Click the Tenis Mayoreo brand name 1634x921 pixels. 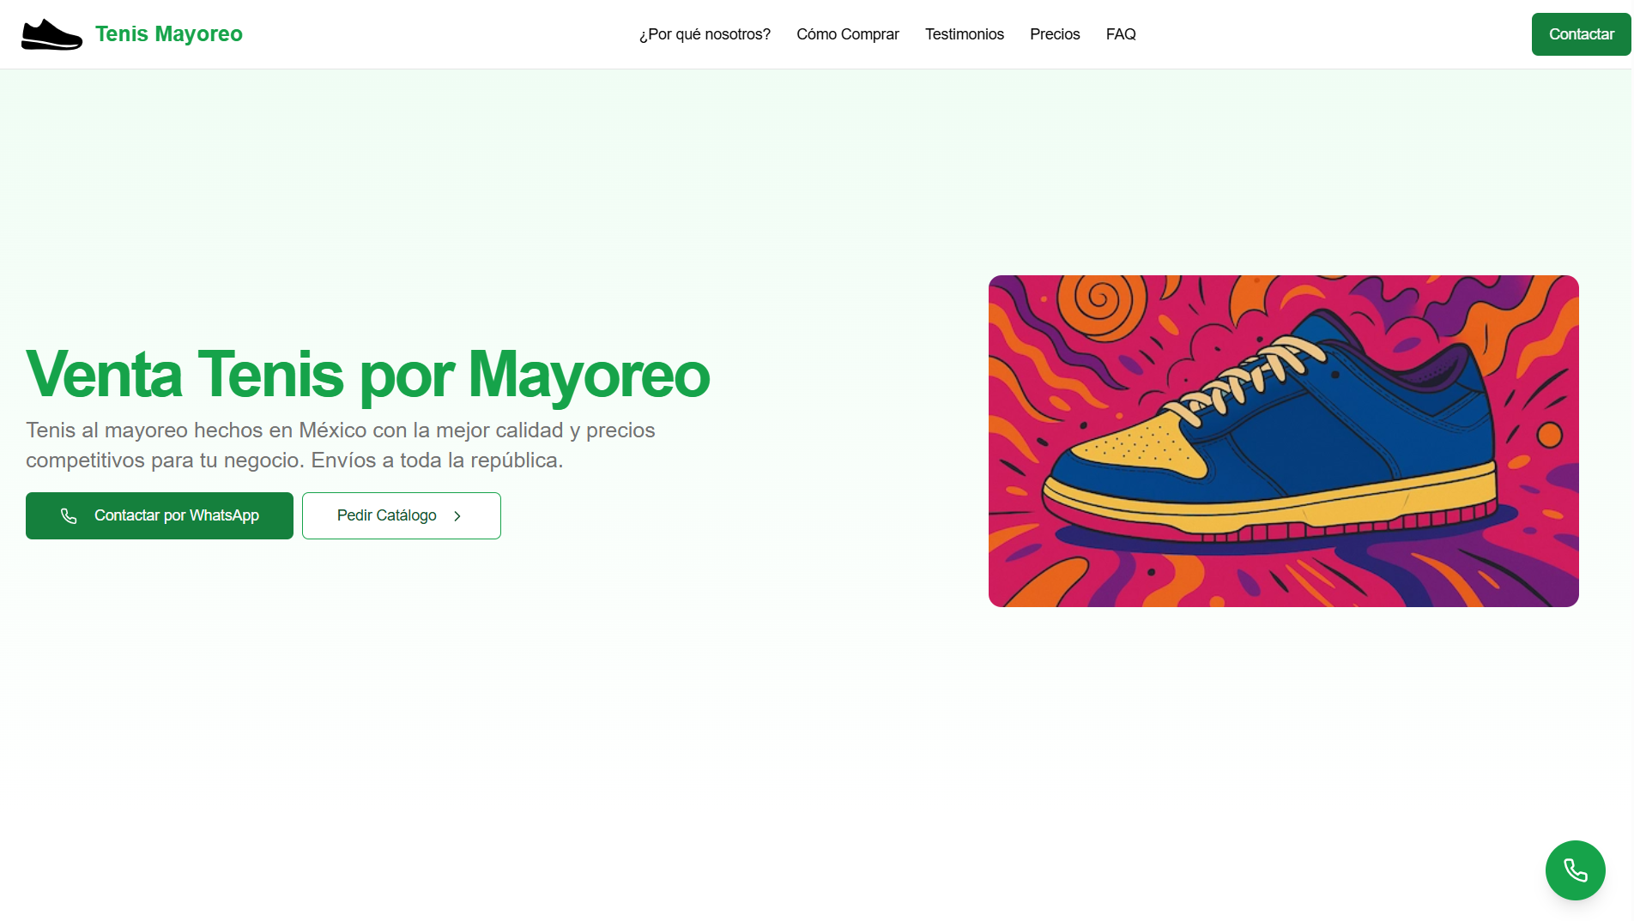tap(169, 34)
